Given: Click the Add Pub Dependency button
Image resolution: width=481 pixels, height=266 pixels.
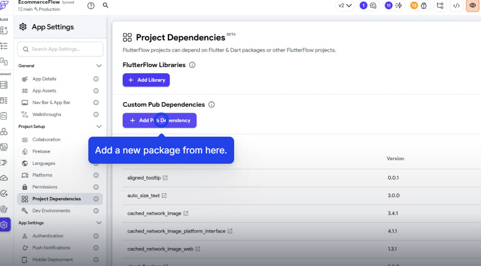Looking at the screenshot, I should pos(160,120).
